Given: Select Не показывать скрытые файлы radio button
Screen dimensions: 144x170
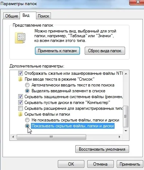Looking at the screenshot, I should [x=27, y=120].
